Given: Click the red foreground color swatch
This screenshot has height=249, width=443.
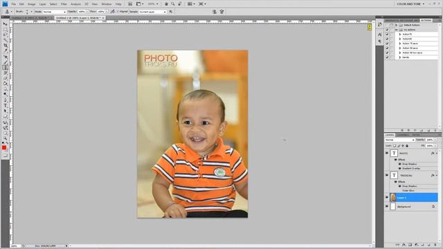Looking at the screenshot, I should (x=4, y=147).
